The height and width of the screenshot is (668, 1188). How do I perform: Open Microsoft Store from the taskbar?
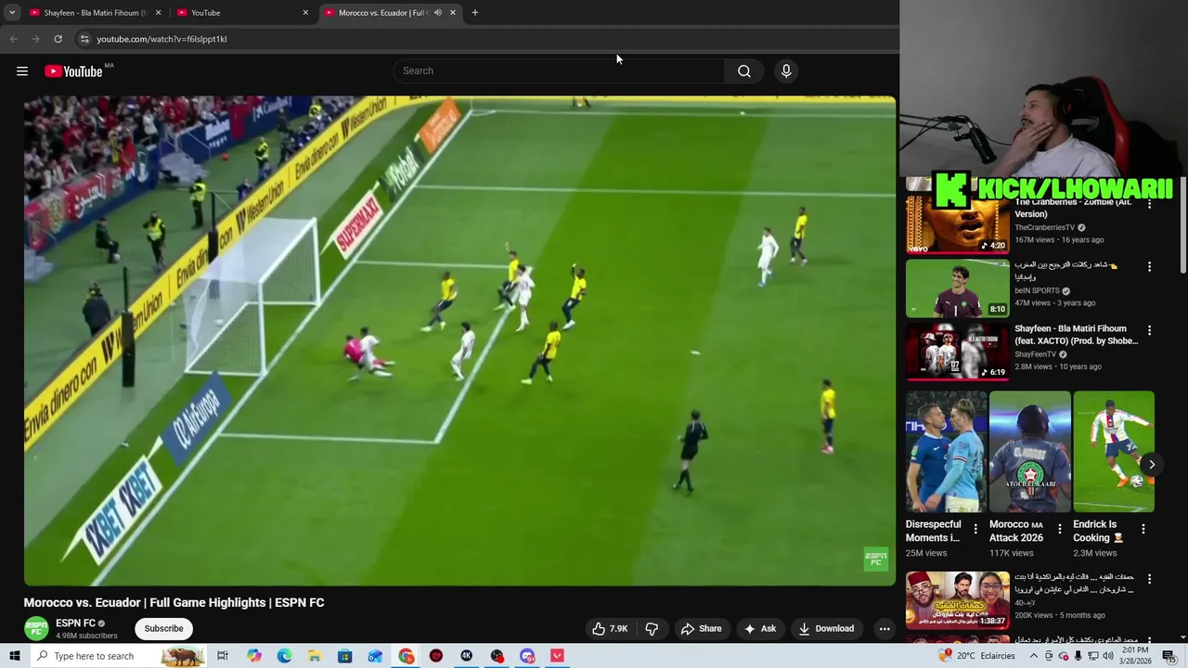345,656
